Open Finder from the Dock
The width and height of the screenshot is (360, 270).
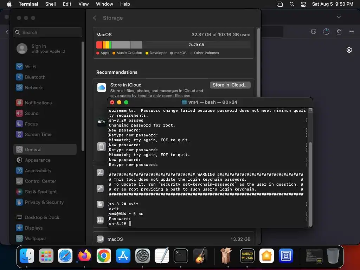click(x=27, y=256)
